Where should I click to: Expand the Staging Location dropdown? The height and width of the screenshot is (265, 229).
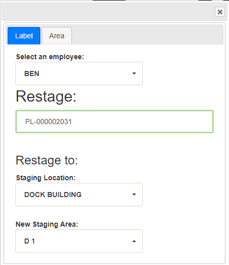point(79,195)
